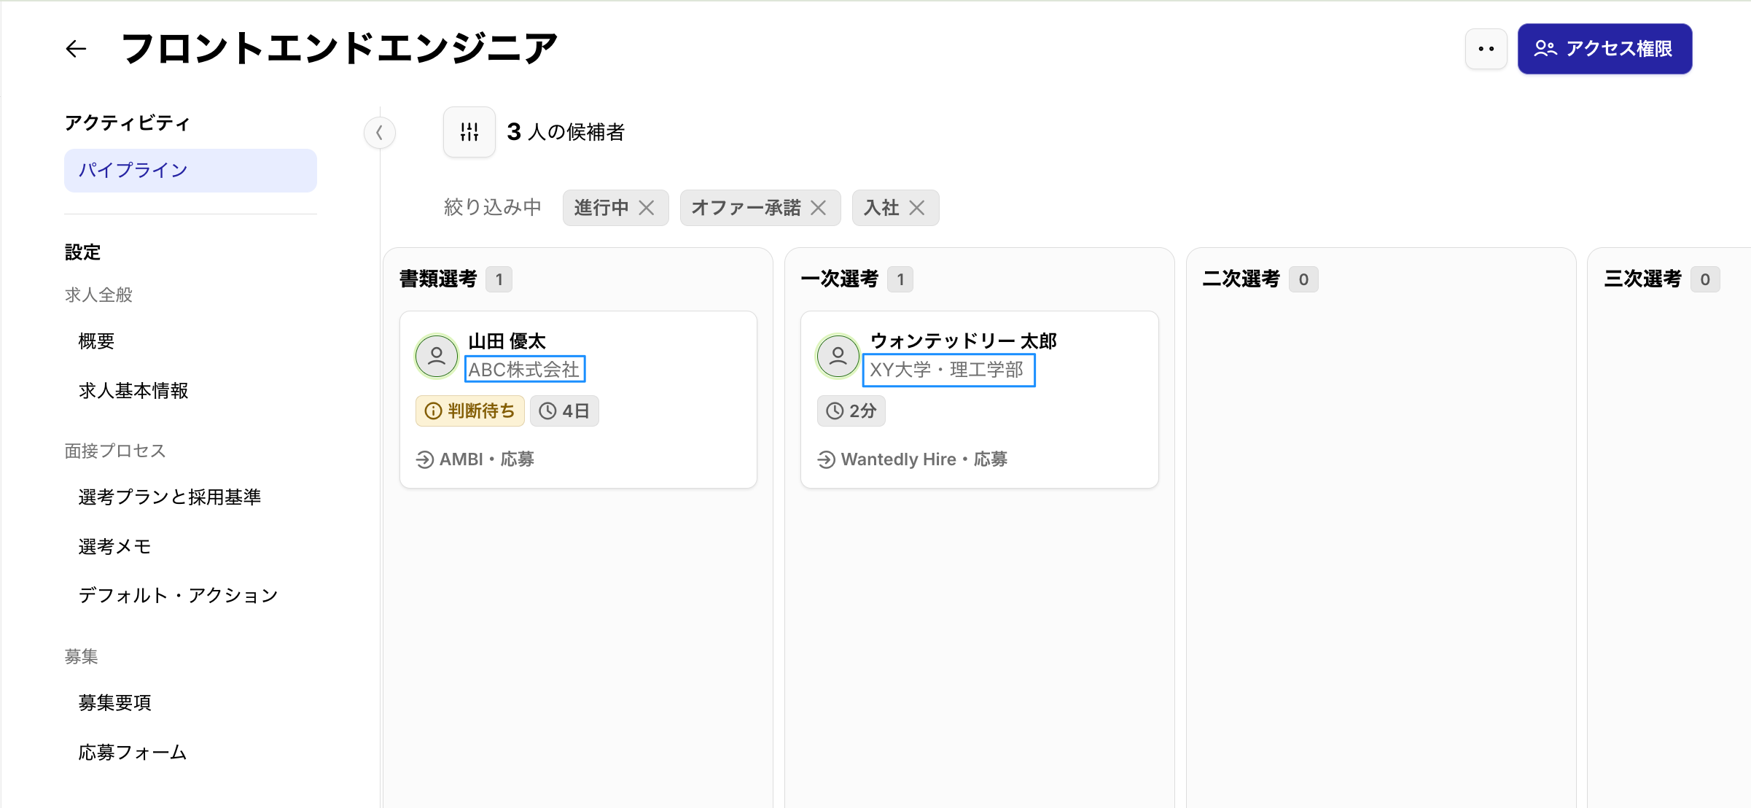Viewport: 1751px width, 808px height.
Task: Go to 選考プランと採用基準
Action: [169, 497]
